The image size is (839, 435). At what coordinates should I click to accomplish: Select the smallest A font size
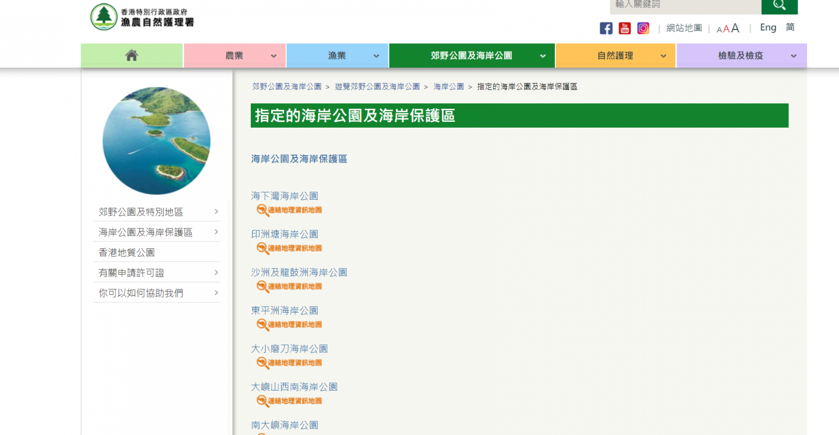719,30
